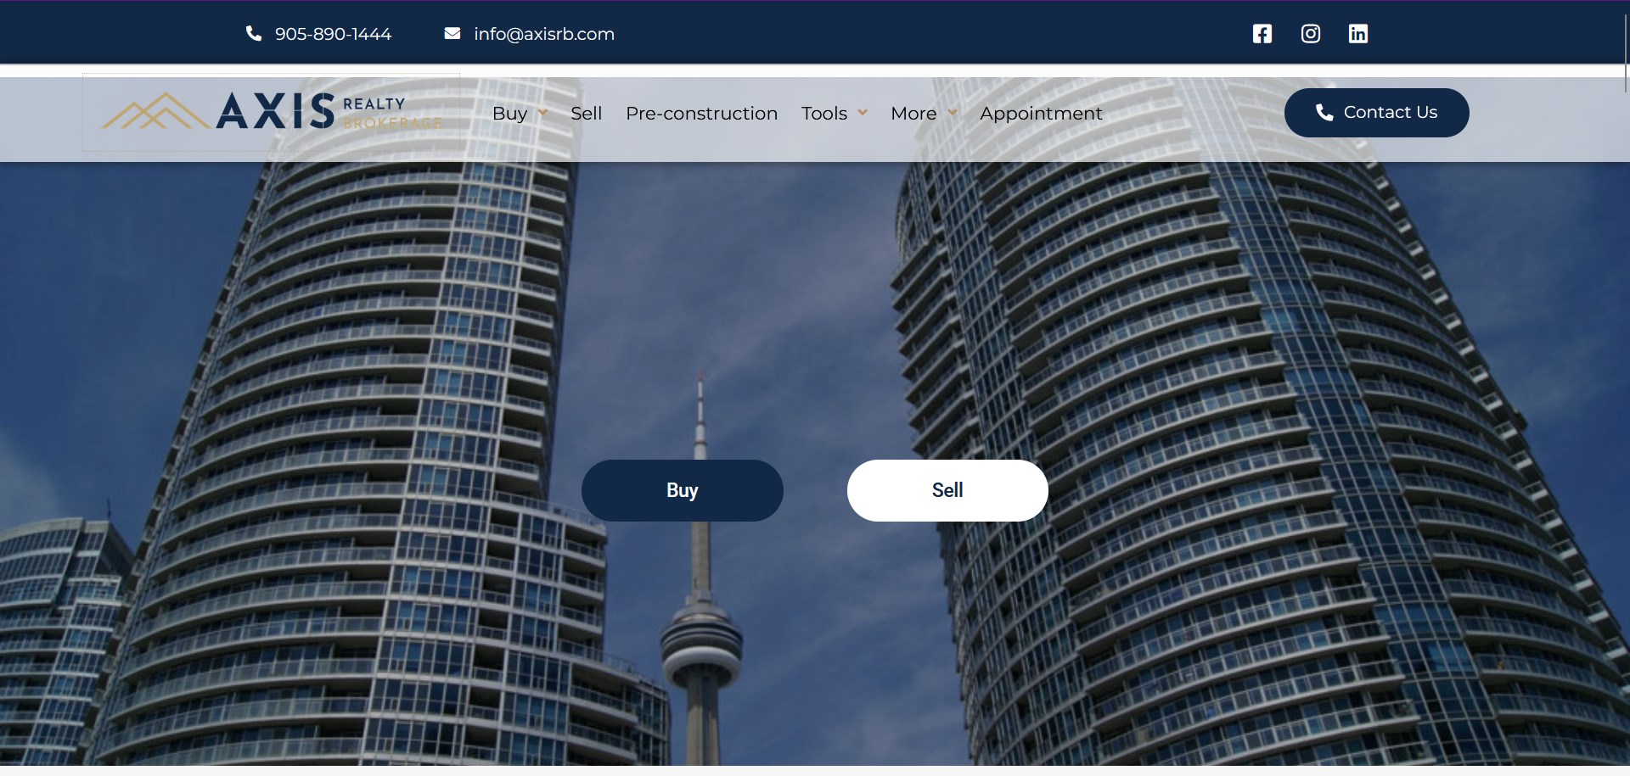Click the envelope icon beside the email address
Viewport: 1630px width, 776px height.
click(452, 34)
